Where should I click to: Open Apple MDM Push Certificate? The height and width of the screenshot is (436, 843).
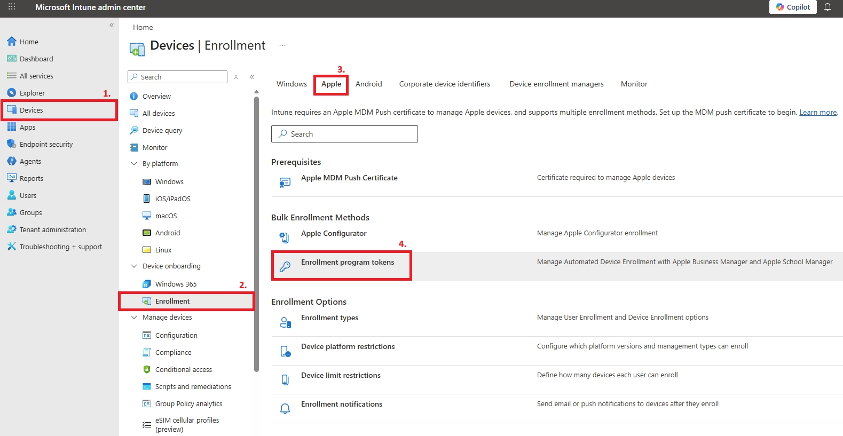(349, 178)
